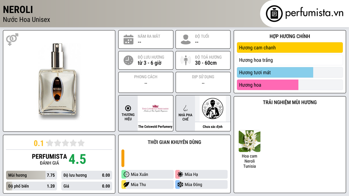Click the perfumer illustration circle
Viewport: 349px width, 196px height.
click(213, 109)
